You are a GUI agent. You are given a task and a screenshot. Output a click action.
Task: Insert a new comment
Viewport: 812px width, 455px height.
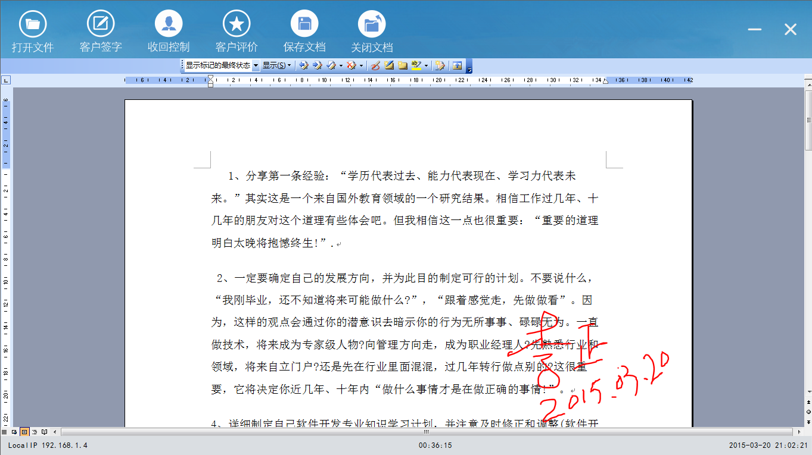pyautogui.click(x=389, y=65)
